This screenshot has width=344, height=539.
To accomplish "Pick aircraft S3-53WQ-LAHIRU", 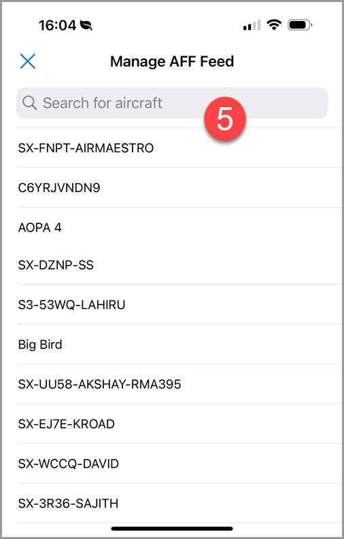I will 179,305.
